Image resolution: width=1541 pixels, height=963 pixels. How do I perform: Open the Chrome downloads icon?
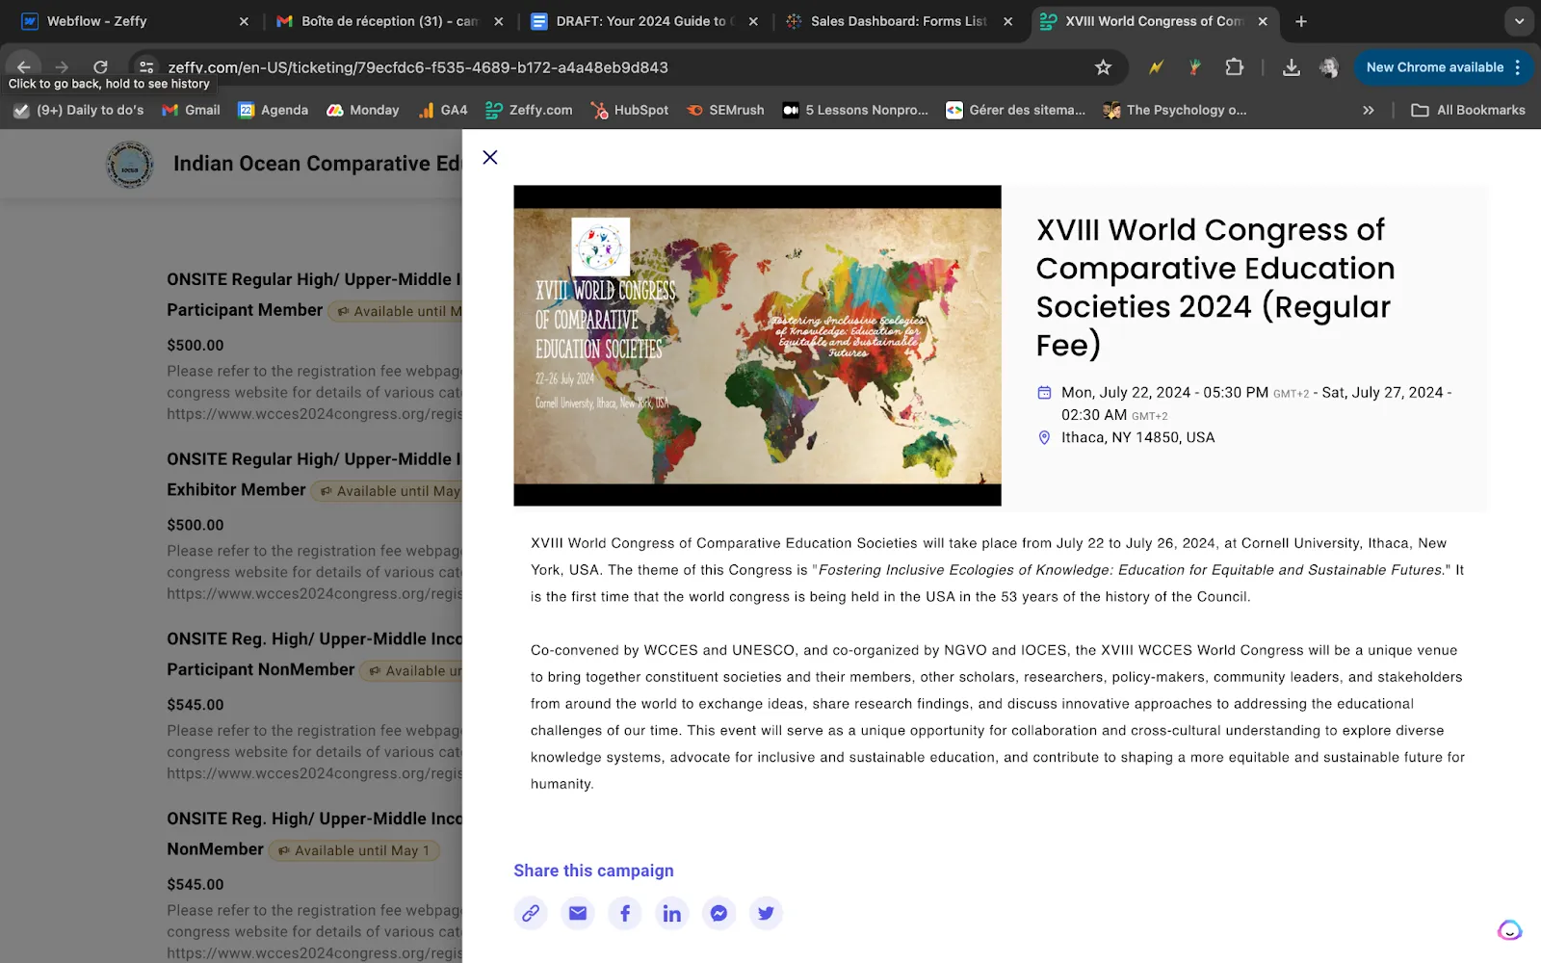point(1292,67)
